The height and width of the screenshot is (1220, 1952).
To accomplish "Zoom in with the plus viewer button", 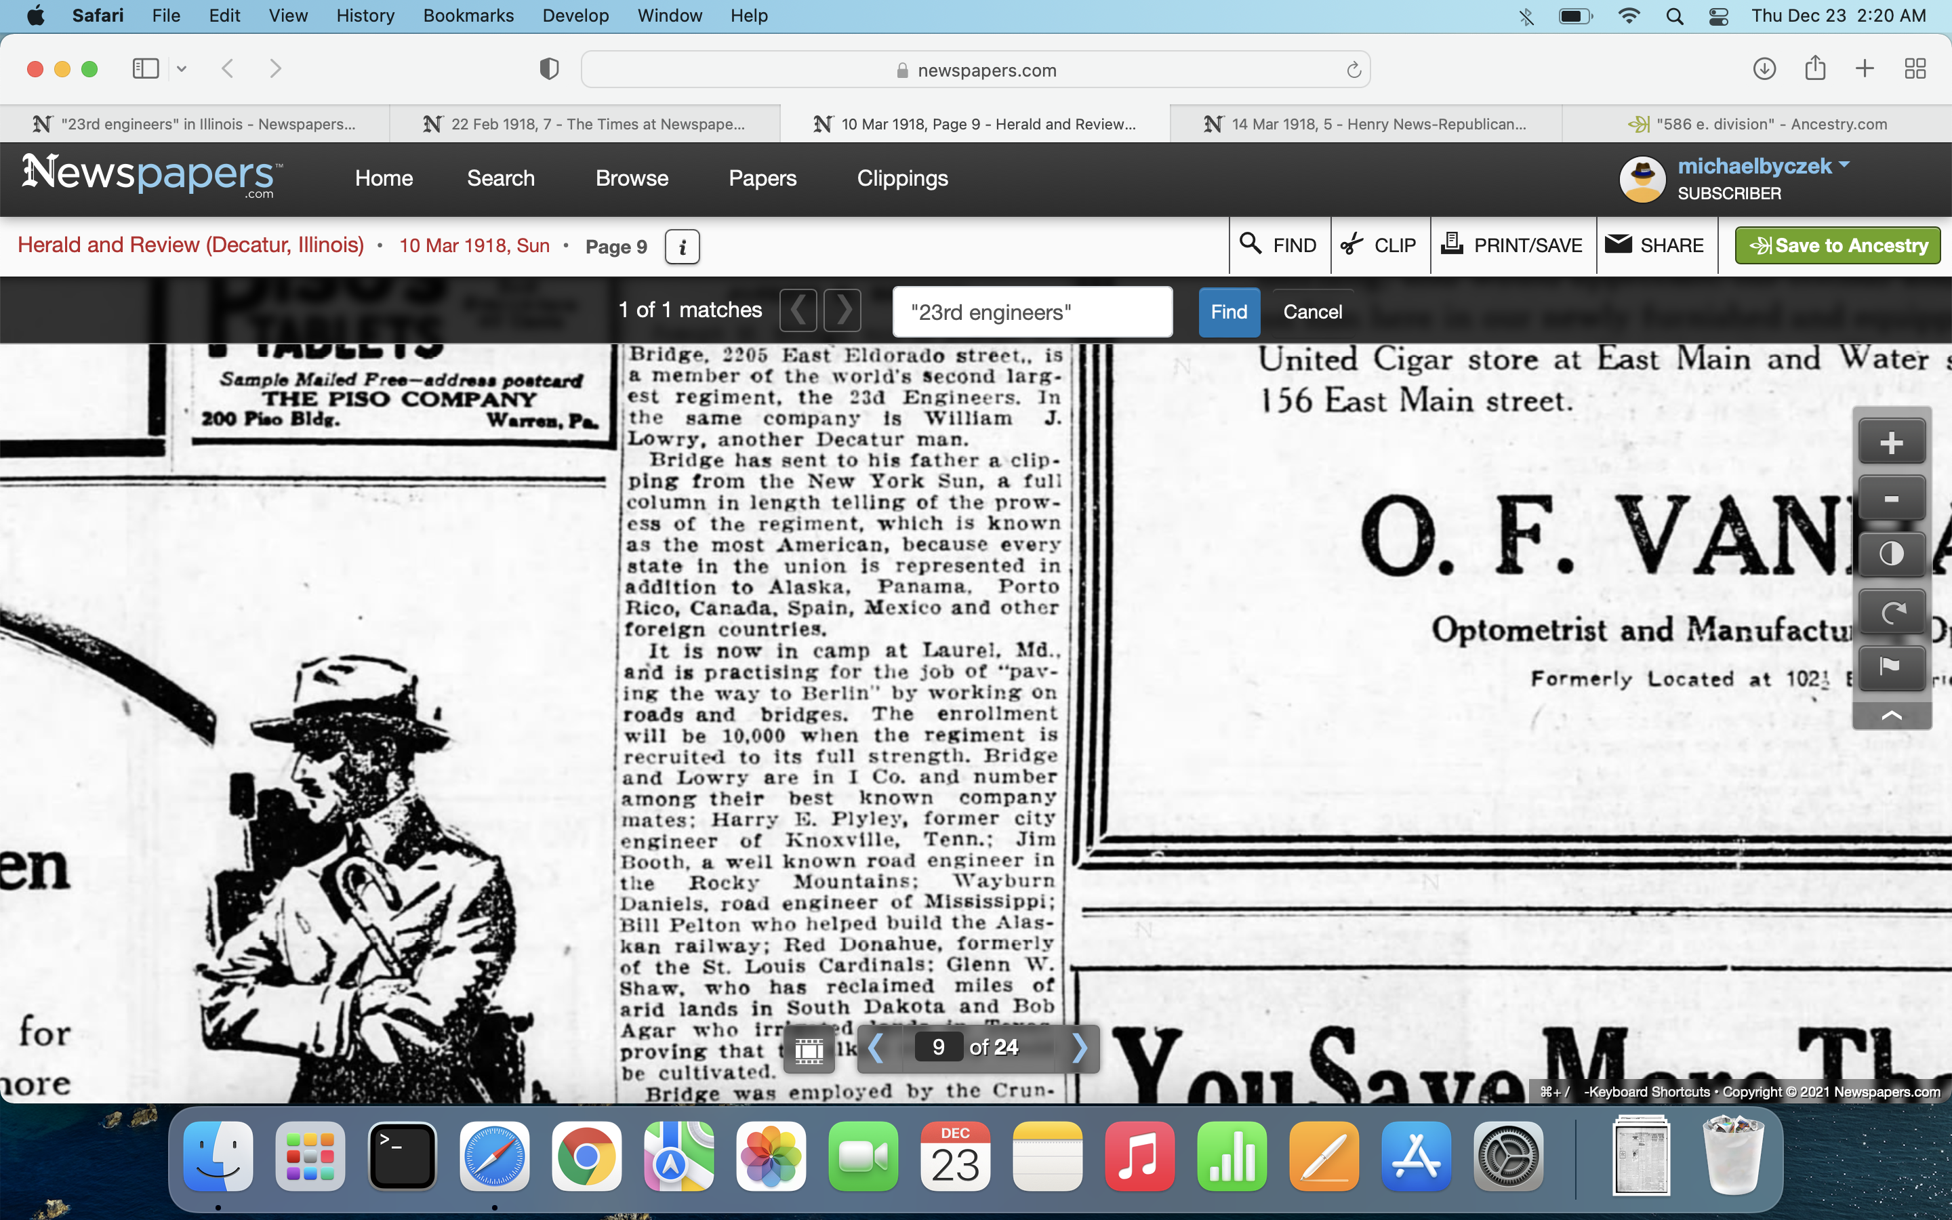I will pos(1891,443).
